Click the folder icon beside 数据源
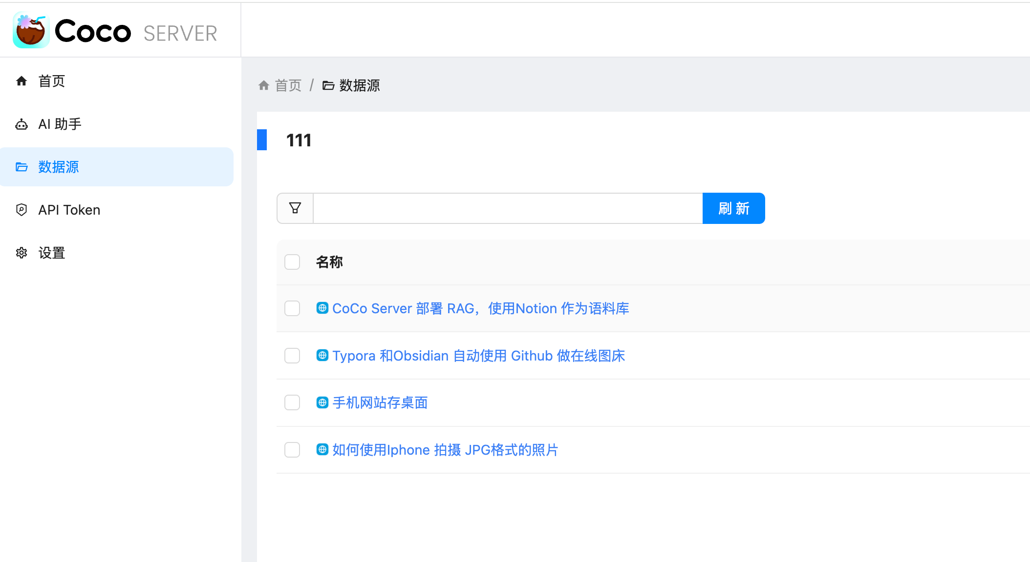Image resolution: width=1030 pixels, height=562 pixels. point(21,167)
